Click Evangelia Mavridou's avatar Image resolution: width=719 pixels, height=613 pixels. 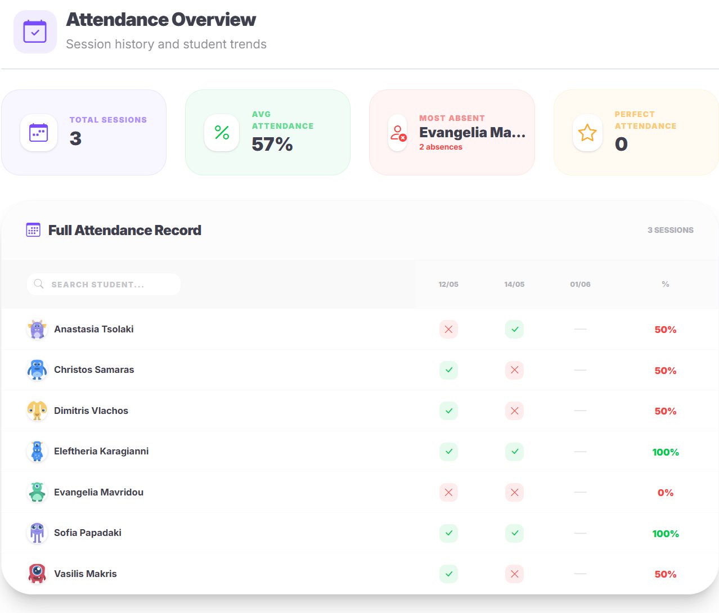click(37, 492)
